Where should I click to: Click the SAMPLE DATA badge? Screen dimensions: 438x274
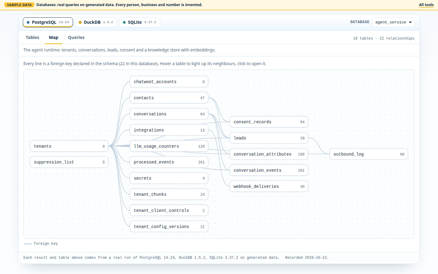pos(19,5)
